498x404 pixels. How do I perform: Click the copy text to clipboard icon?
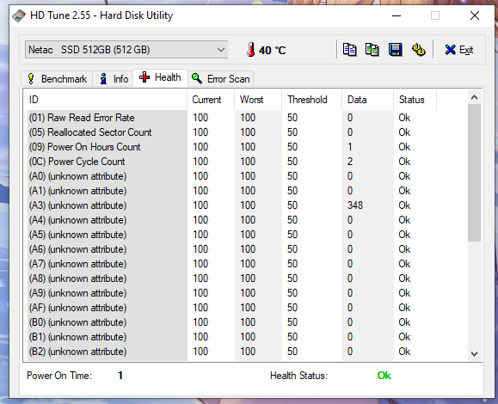point(349,50)
